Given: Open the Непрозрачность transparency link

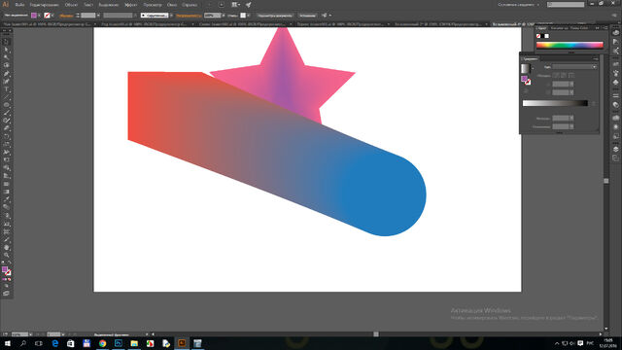Looking at the screenshot, I should click(x=189, y=16).
